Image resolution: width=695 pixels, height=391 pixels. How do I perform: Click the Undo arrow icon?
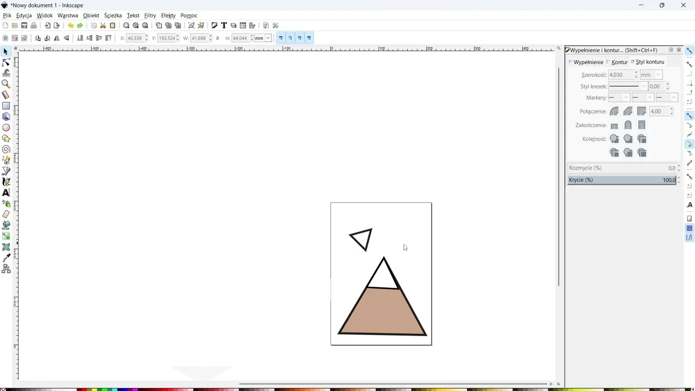pos(71,26)
